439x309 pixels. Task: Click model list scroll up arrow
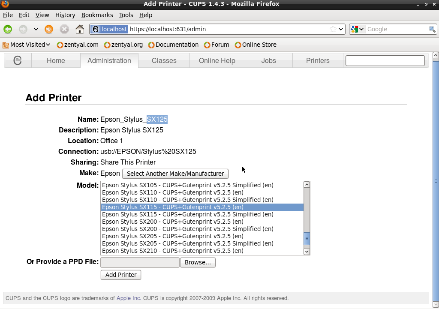coord(307,184)
